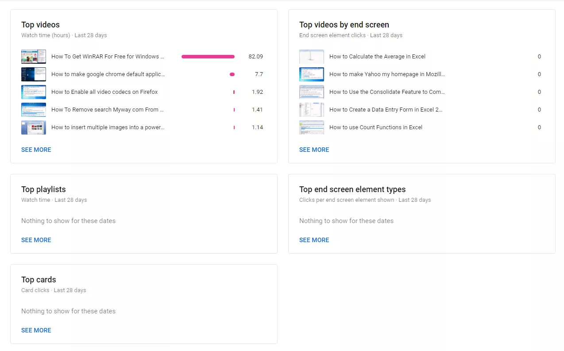Select the Firefox video codecs thumbnail

pos(34,92)
